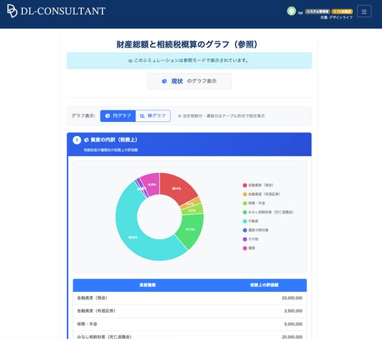Click the numbered circle badge in section header
This screenshot has height=339, width=382.
click(77, 140)
